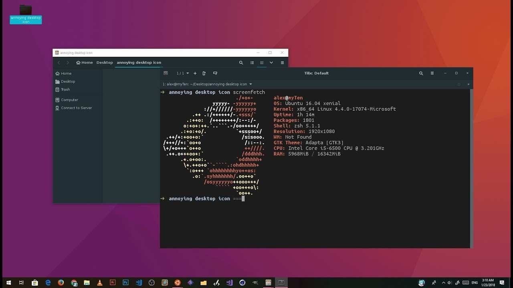Open Computer in the file manager sidebar
The height and width of the screenshot is (288, 513).
pyautogui.click(x=67, y=100)
